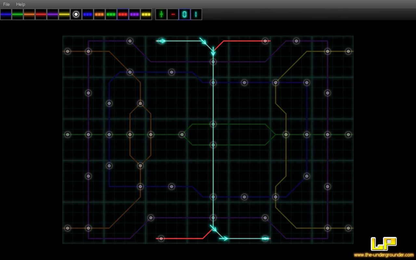
Task: Select the solid purple line tool
Action: click(53, 14)
